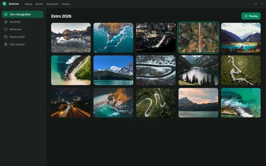Select the snowy hairpin road photo
Image resolution: width=266 pixels, height=166 pixels.
pyautogui.click(x=156, y=70)
